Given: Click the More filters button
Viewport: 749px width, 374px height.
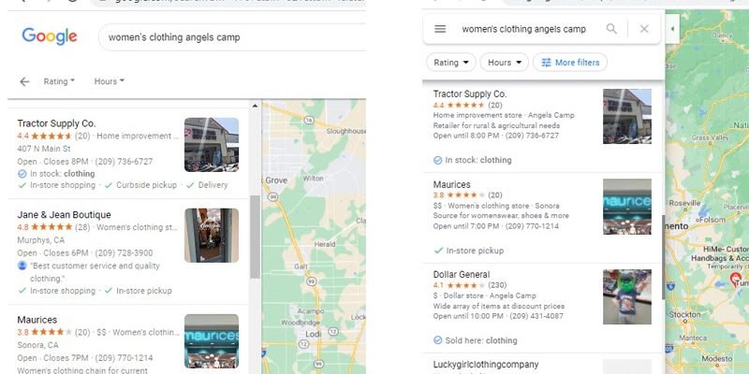Looking at the screenshot, I should [570, 63].
